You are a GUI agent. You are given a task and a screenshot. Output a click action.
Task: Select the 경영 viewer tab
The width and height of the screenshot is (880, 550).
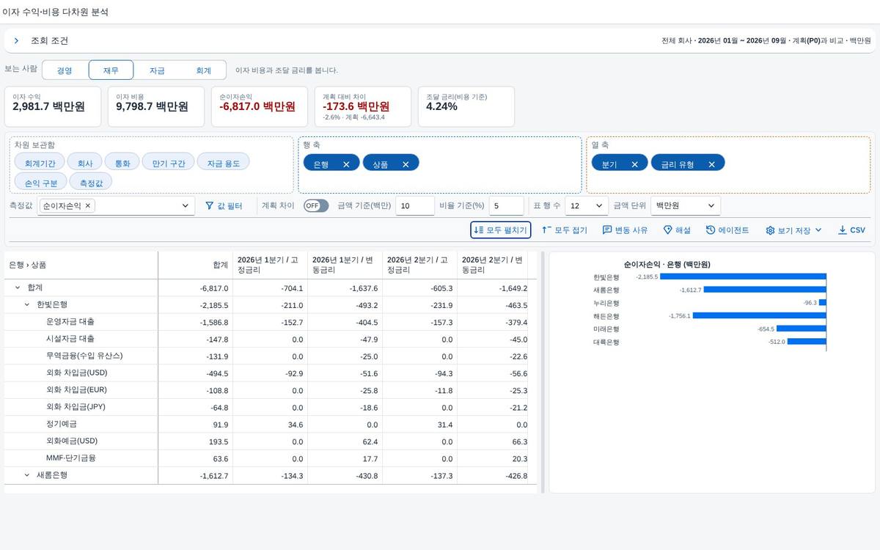tap(65, 70)
